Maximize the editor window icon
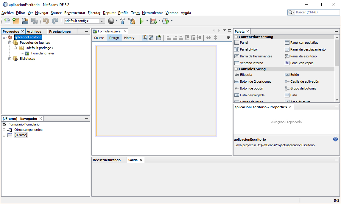 [x=229, y=30]
